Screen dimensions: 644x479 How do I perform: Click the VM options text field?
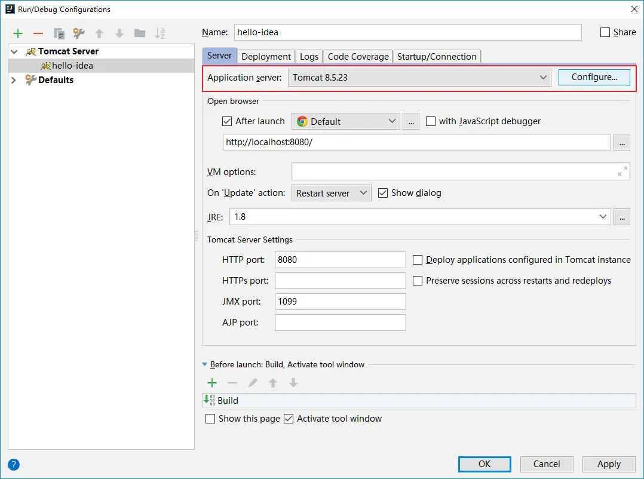[x=461, y=171]
